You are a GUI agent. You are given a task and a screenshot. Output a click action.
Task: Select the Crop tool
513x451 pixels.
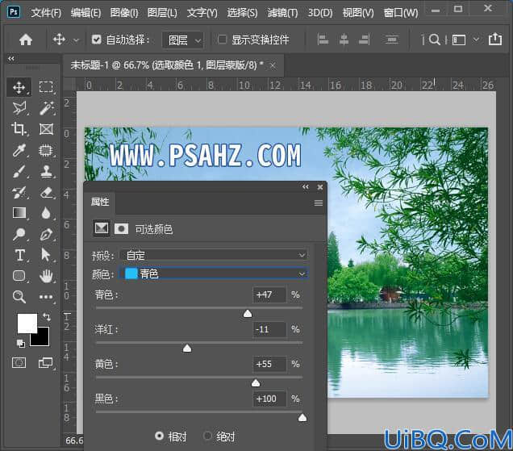tap(19, 129)
